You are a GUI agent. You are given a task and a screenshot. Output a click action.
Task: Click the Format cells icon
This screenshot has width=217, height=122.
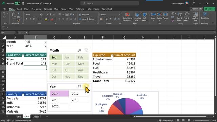click(x=165, y=14)
